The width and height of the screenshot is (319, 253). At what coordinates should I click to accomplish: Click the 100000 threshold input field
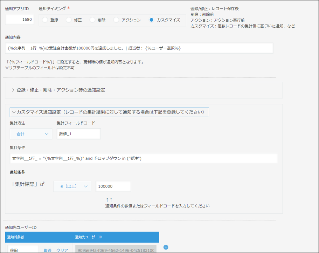pyautogui.click(x=113, y=186)
